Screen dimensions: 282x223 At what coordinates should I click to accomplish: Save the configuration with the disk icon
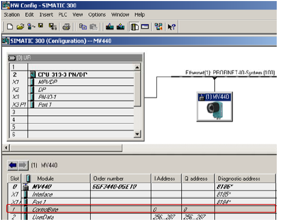[x=41, y=26]
